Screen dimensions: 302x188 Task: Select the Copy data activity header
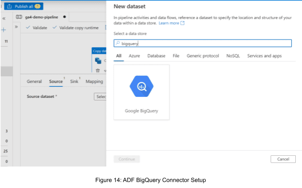tap(99, 51)
